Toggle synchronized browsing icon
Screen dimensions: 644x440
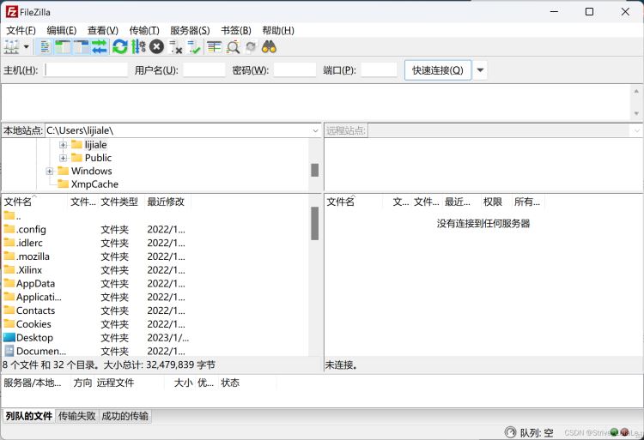(251, 47)
